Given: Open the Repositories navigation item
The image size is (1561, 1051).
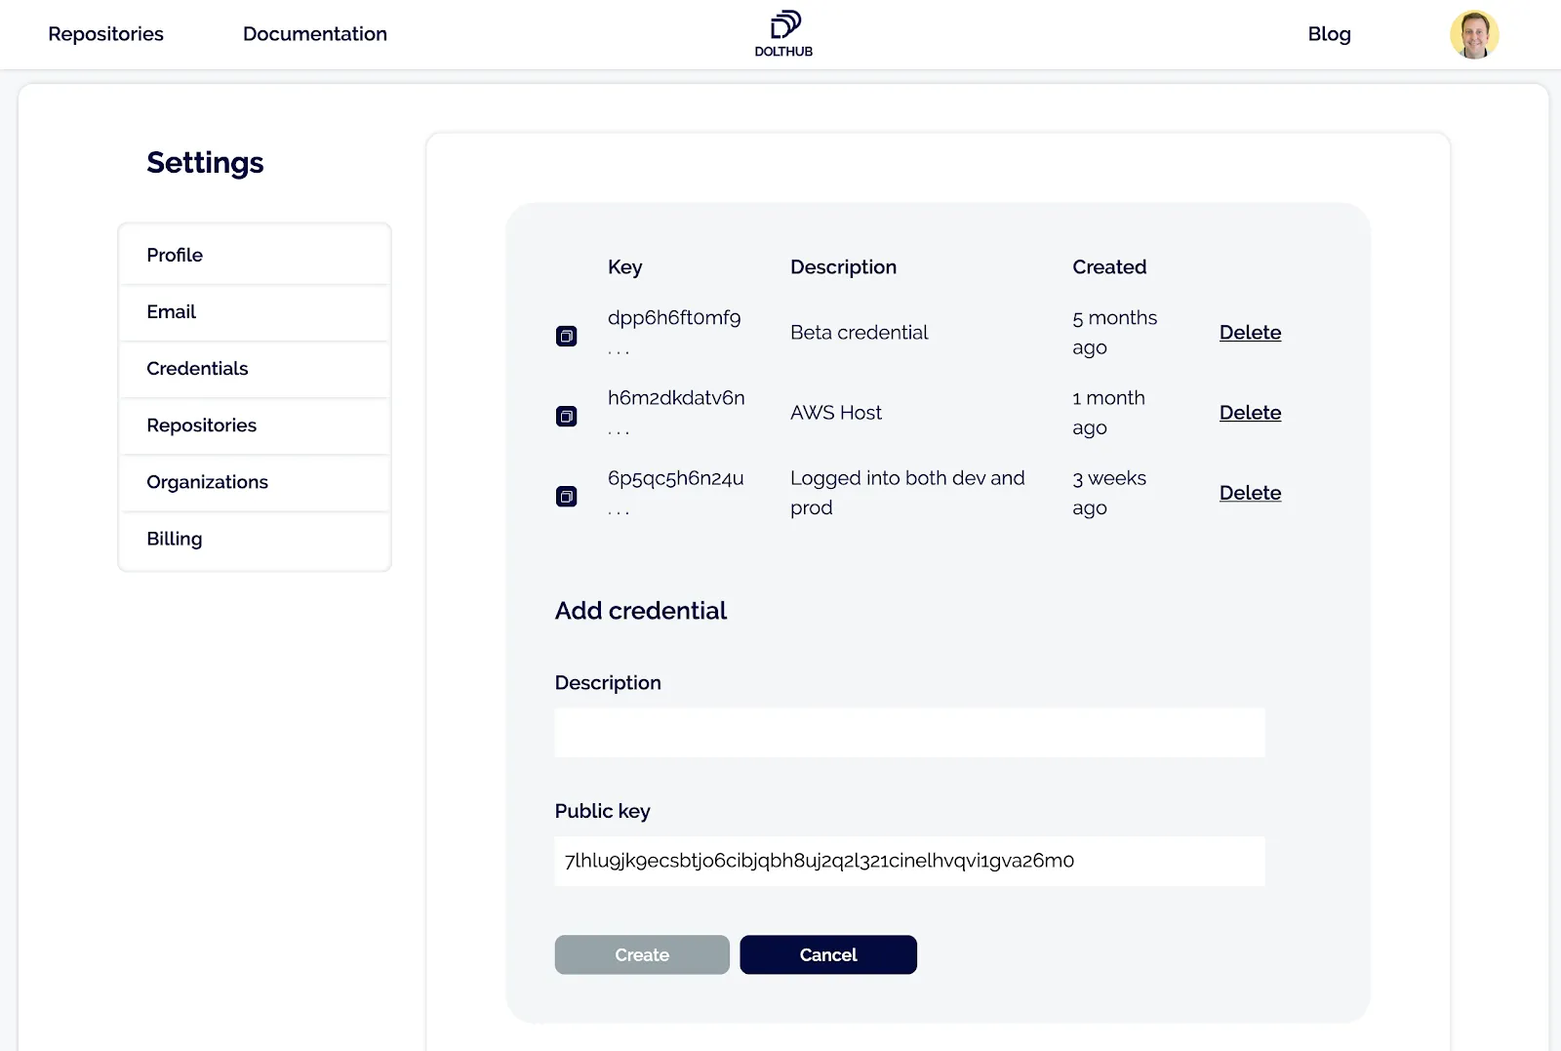Looking at the screenshot, I should (105, 33).
